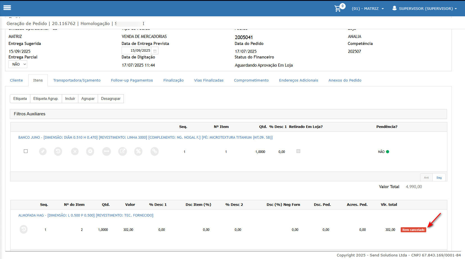The image size is (465, 259).
Task: Open the ALMOFADA HAG item description link
Action: [86, 215]
